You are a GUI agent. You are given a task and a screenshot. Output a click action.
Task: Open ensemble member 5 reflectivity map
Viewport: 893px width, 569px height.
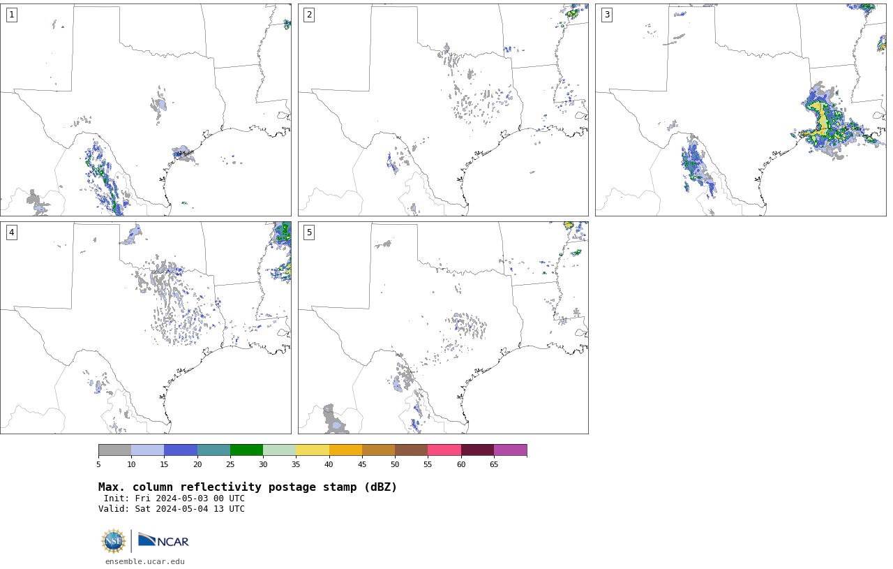tap(443, 328)
